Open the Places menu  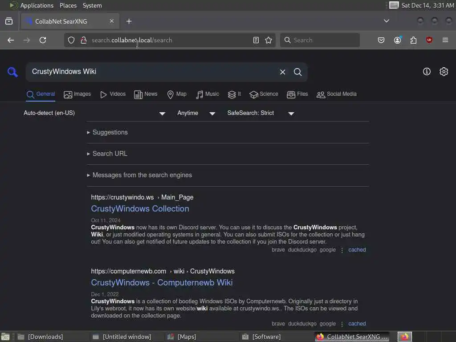68,5
